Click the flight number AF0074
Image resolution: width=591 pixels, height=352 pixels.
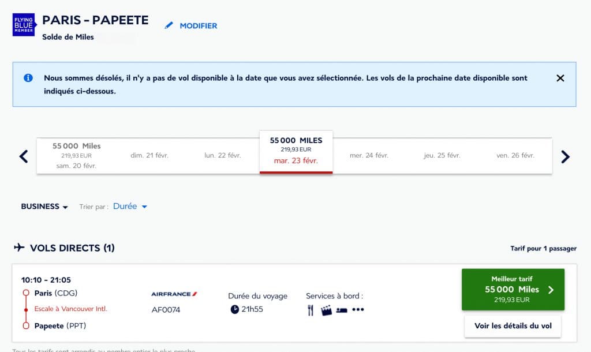pyautogui.click(x=166, y=310)
